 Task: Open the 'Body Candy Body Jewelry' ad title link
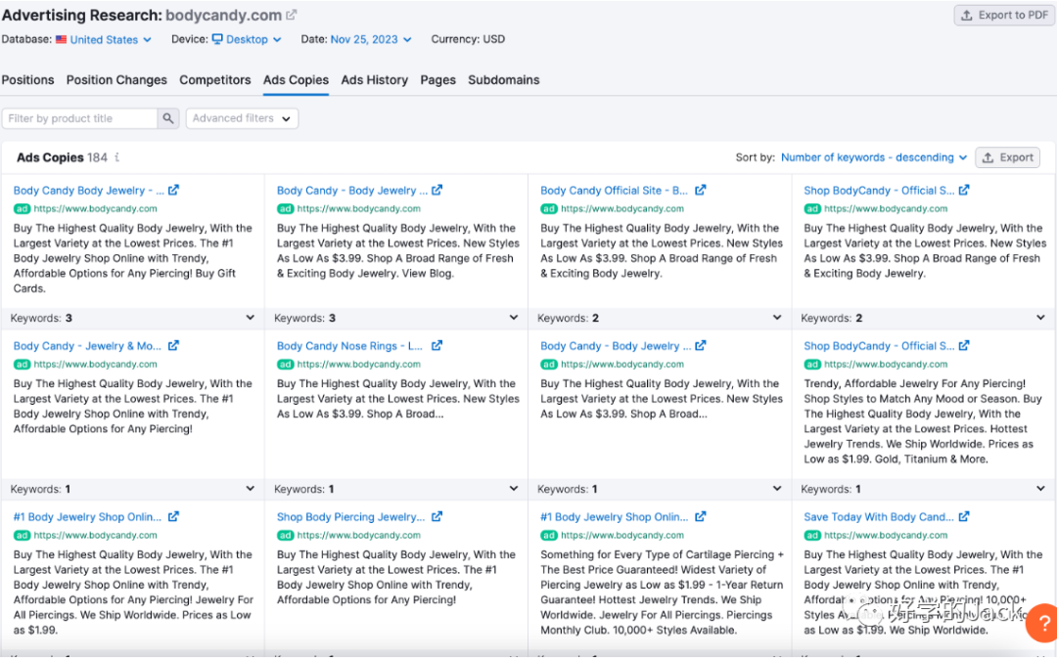pos(88,191)
